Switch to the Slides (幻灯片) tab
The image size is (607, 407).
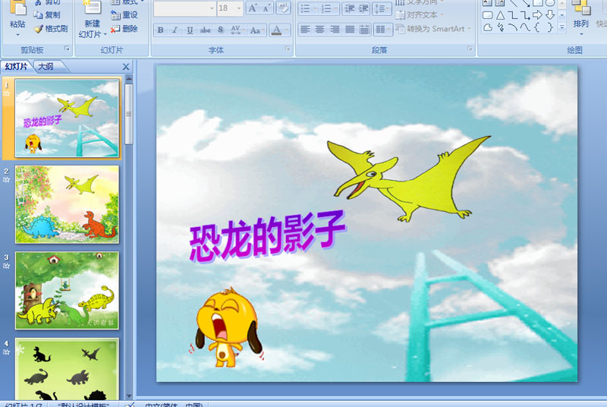pyautogui.click(x=16, y=67)
